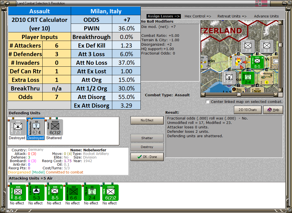Confirm with OK - Done
292x213 pixels.
[x=147, y=157]
